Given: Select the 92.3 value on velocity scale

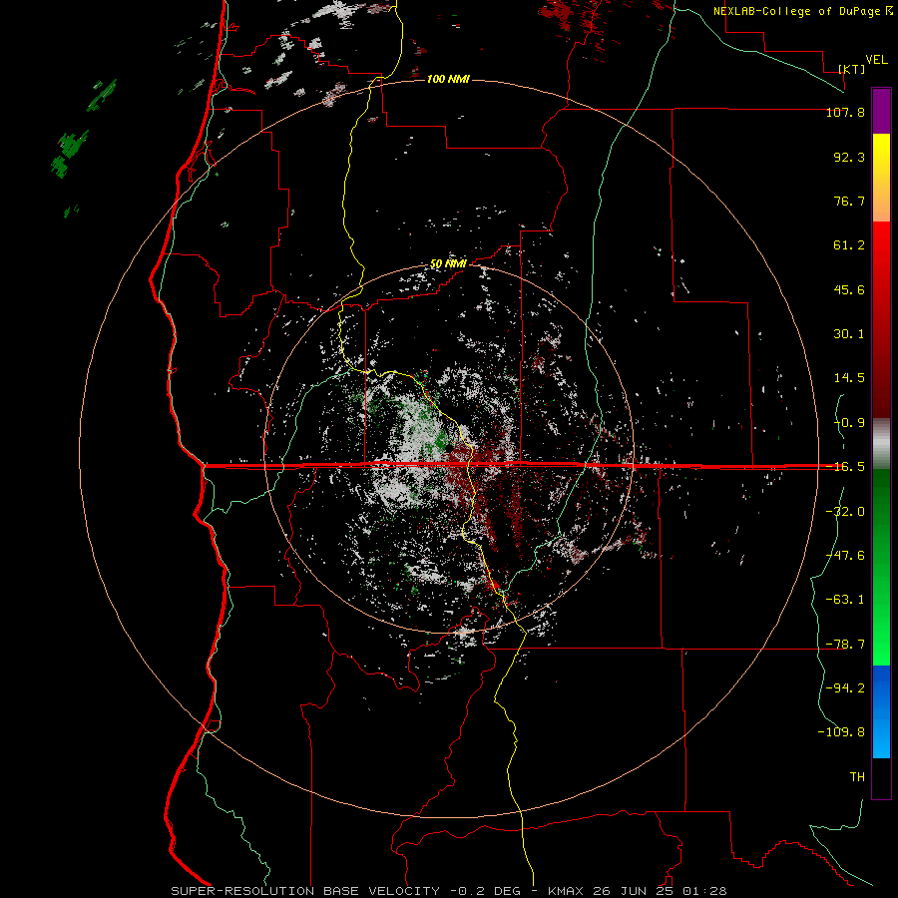Looking at the screenshot, I should (849, 157).
